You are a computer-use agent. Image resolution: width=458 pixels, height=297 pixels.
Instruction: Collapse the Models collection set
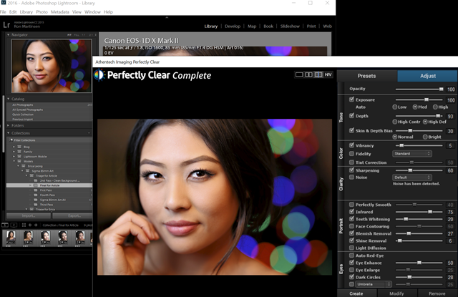click(14, 161)
